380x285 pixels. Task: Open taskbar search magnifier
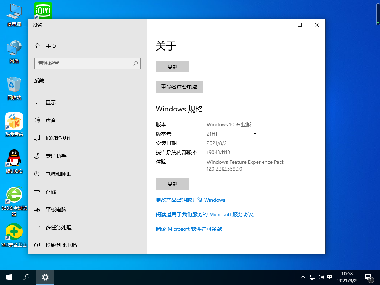26,277
